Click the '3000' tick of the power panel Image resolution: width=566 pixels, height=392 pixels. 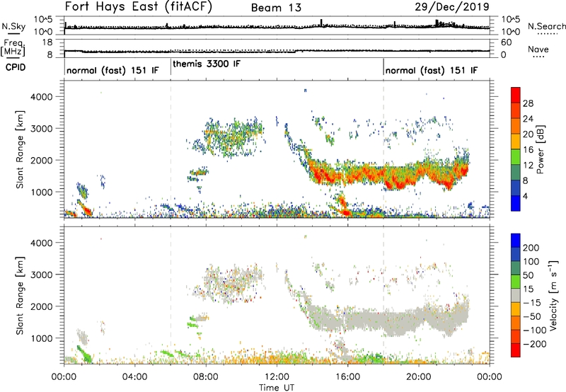click(x=42, y=129)
